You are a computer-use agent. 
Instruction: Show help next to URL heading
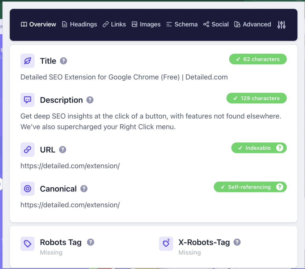tap(63, 150)
